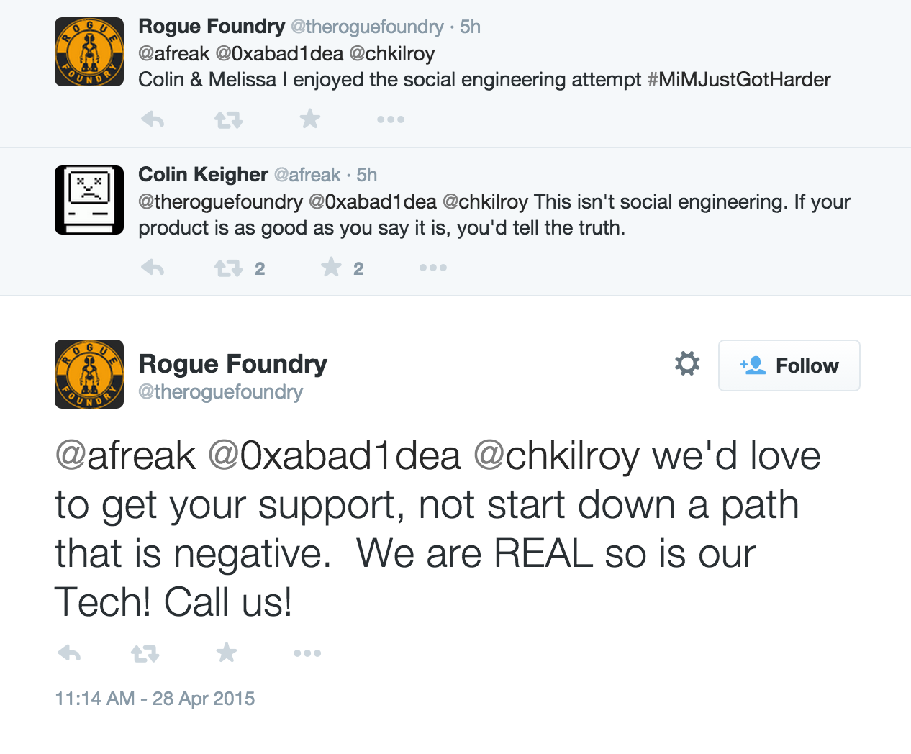This screenshot has height=754, width=911.
Task: Favorite the #MiMJustGotHarder tweet with the star
Action: [x=309, y=119]
